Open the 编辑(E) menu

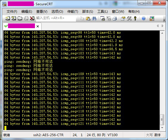coord(27,12)
